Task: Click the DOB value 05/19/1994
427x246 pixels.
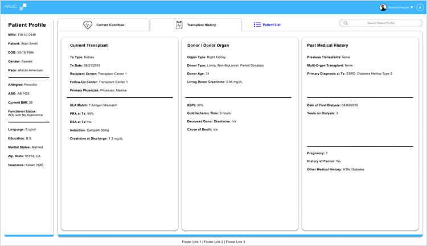Action: [26, 52]
